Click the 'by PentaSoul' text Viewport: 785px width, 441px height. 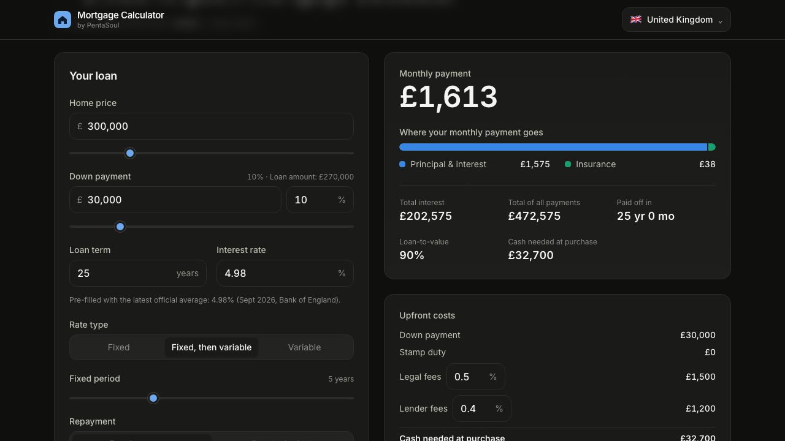(x=98, y=26)
